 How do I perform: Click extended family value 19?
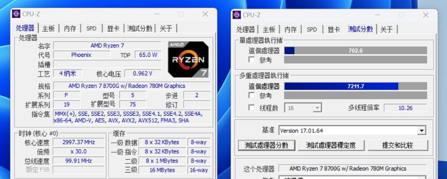point(67,104)
